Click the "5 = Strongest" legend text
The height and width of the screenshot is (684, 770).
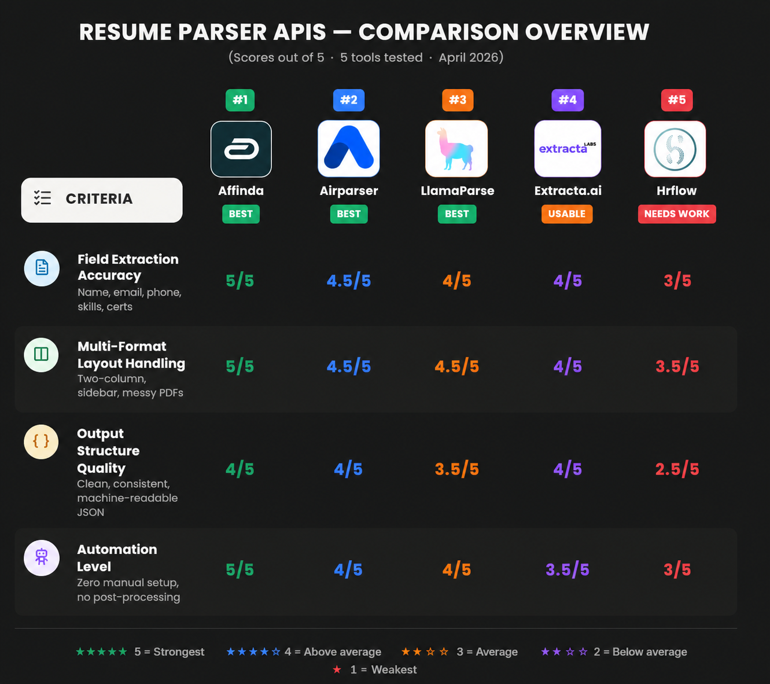[x=170, y=652]
